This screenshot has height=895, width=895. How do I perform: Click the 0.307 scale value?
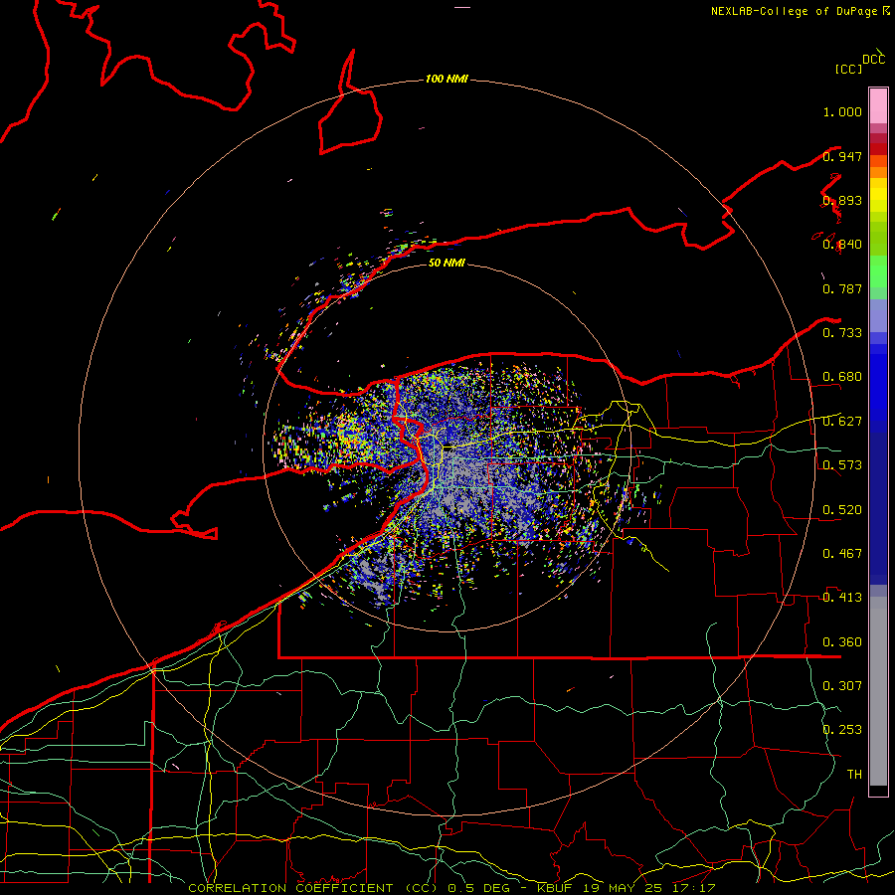tap(842, 686)
